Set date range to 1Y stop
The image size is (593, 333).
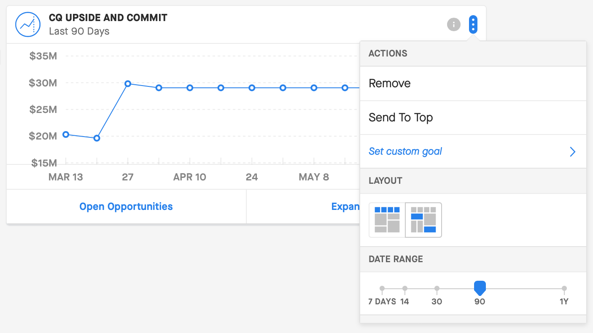(x=564, y=289)
